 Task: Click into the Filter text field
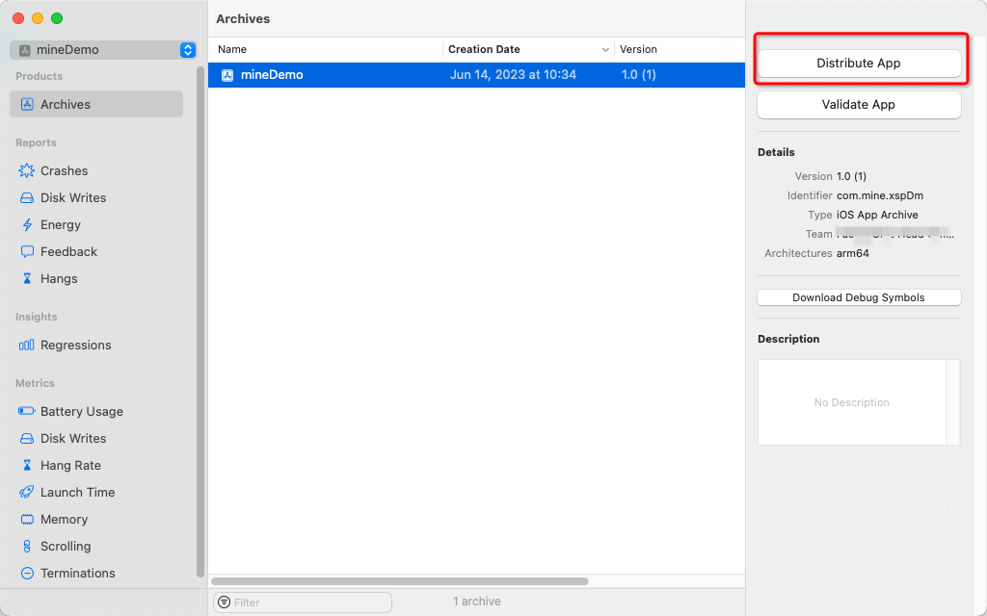pos(303,603)
